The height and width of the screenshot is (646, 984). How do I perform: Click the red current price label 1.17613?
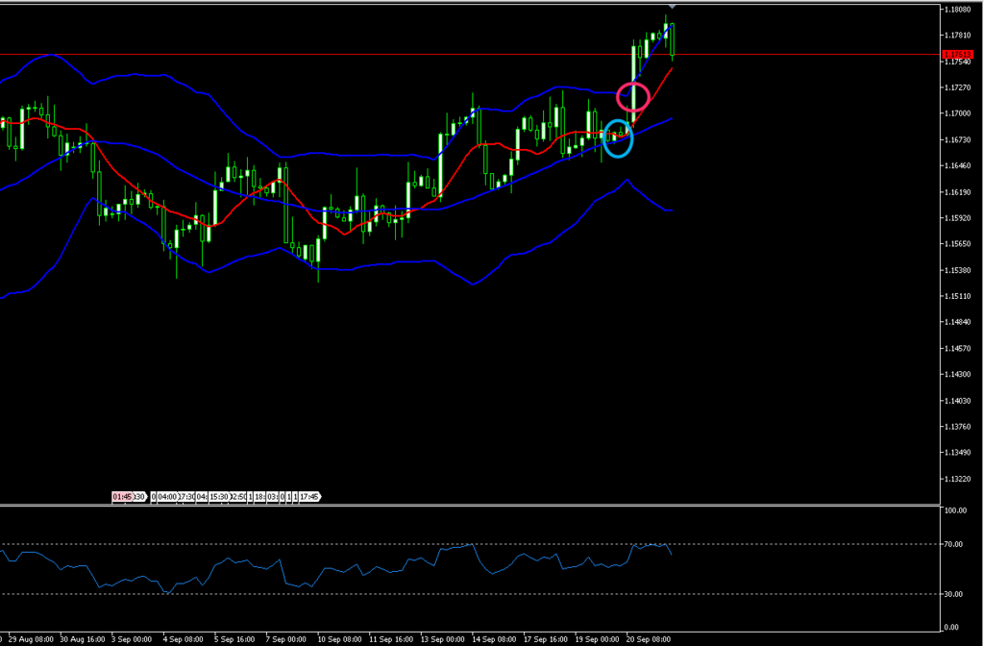click(958, 55)
